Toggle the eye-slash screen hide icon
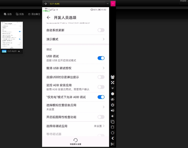Viewport: 188px width, 148px height. point(112,99)
